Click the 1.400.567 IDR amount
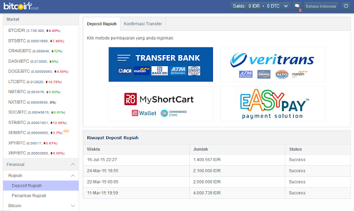The image size is (354, 211). 207,160
